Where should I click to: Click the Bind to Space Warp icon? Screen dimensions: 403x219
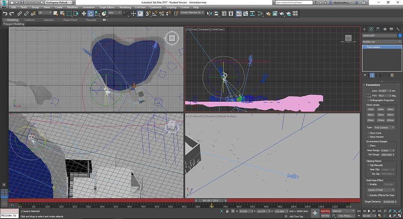click(33, 14)
